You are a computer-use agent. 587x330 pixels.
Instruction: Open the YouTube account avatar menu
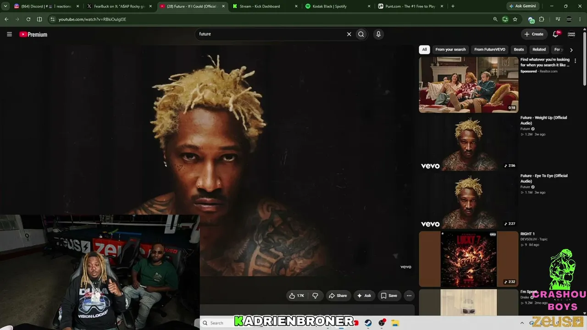(571, 34)
